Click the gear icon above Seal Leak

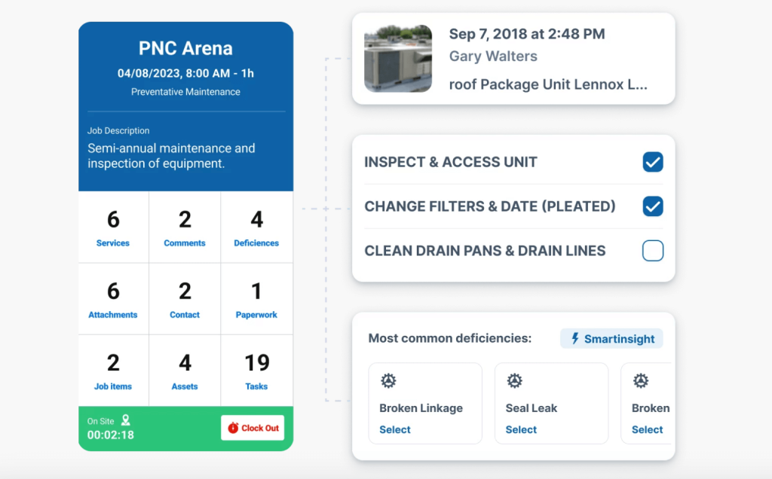[x=515, y=381]
